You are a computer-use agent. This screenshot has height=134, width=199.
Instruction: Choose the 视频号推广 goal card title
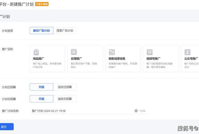tap(153, 59)
